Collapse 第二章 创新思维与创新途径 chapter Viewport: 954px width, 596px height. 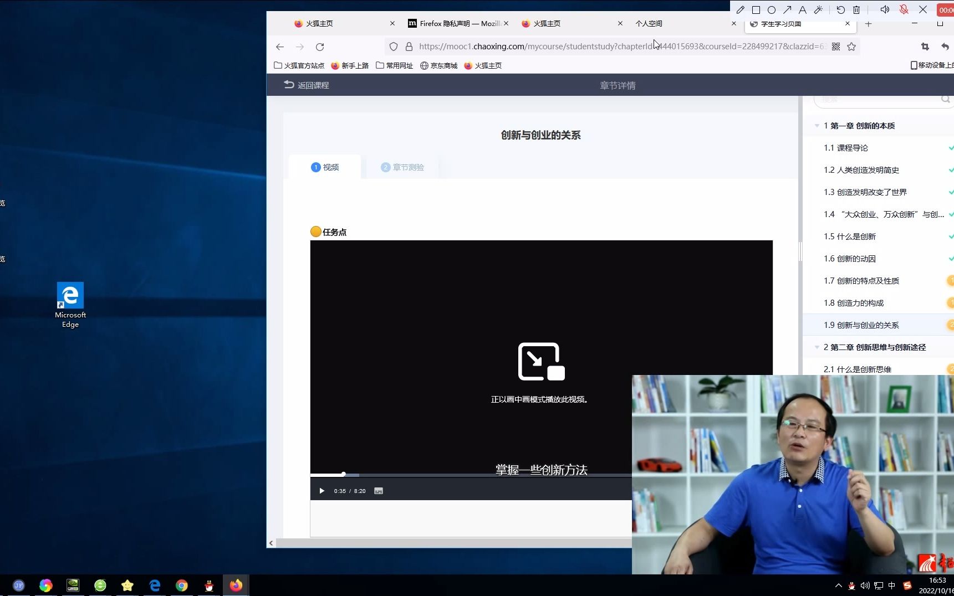coord(817,347)
